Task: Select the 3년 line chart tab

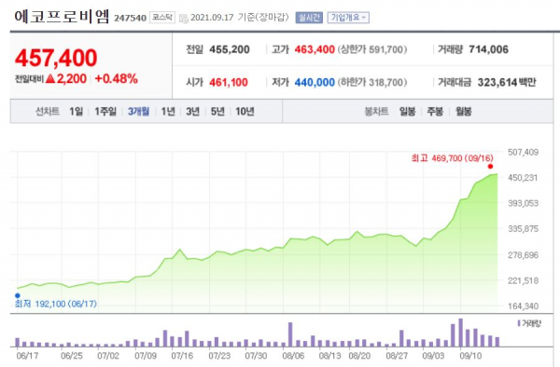Action: [x=192, y=112]
